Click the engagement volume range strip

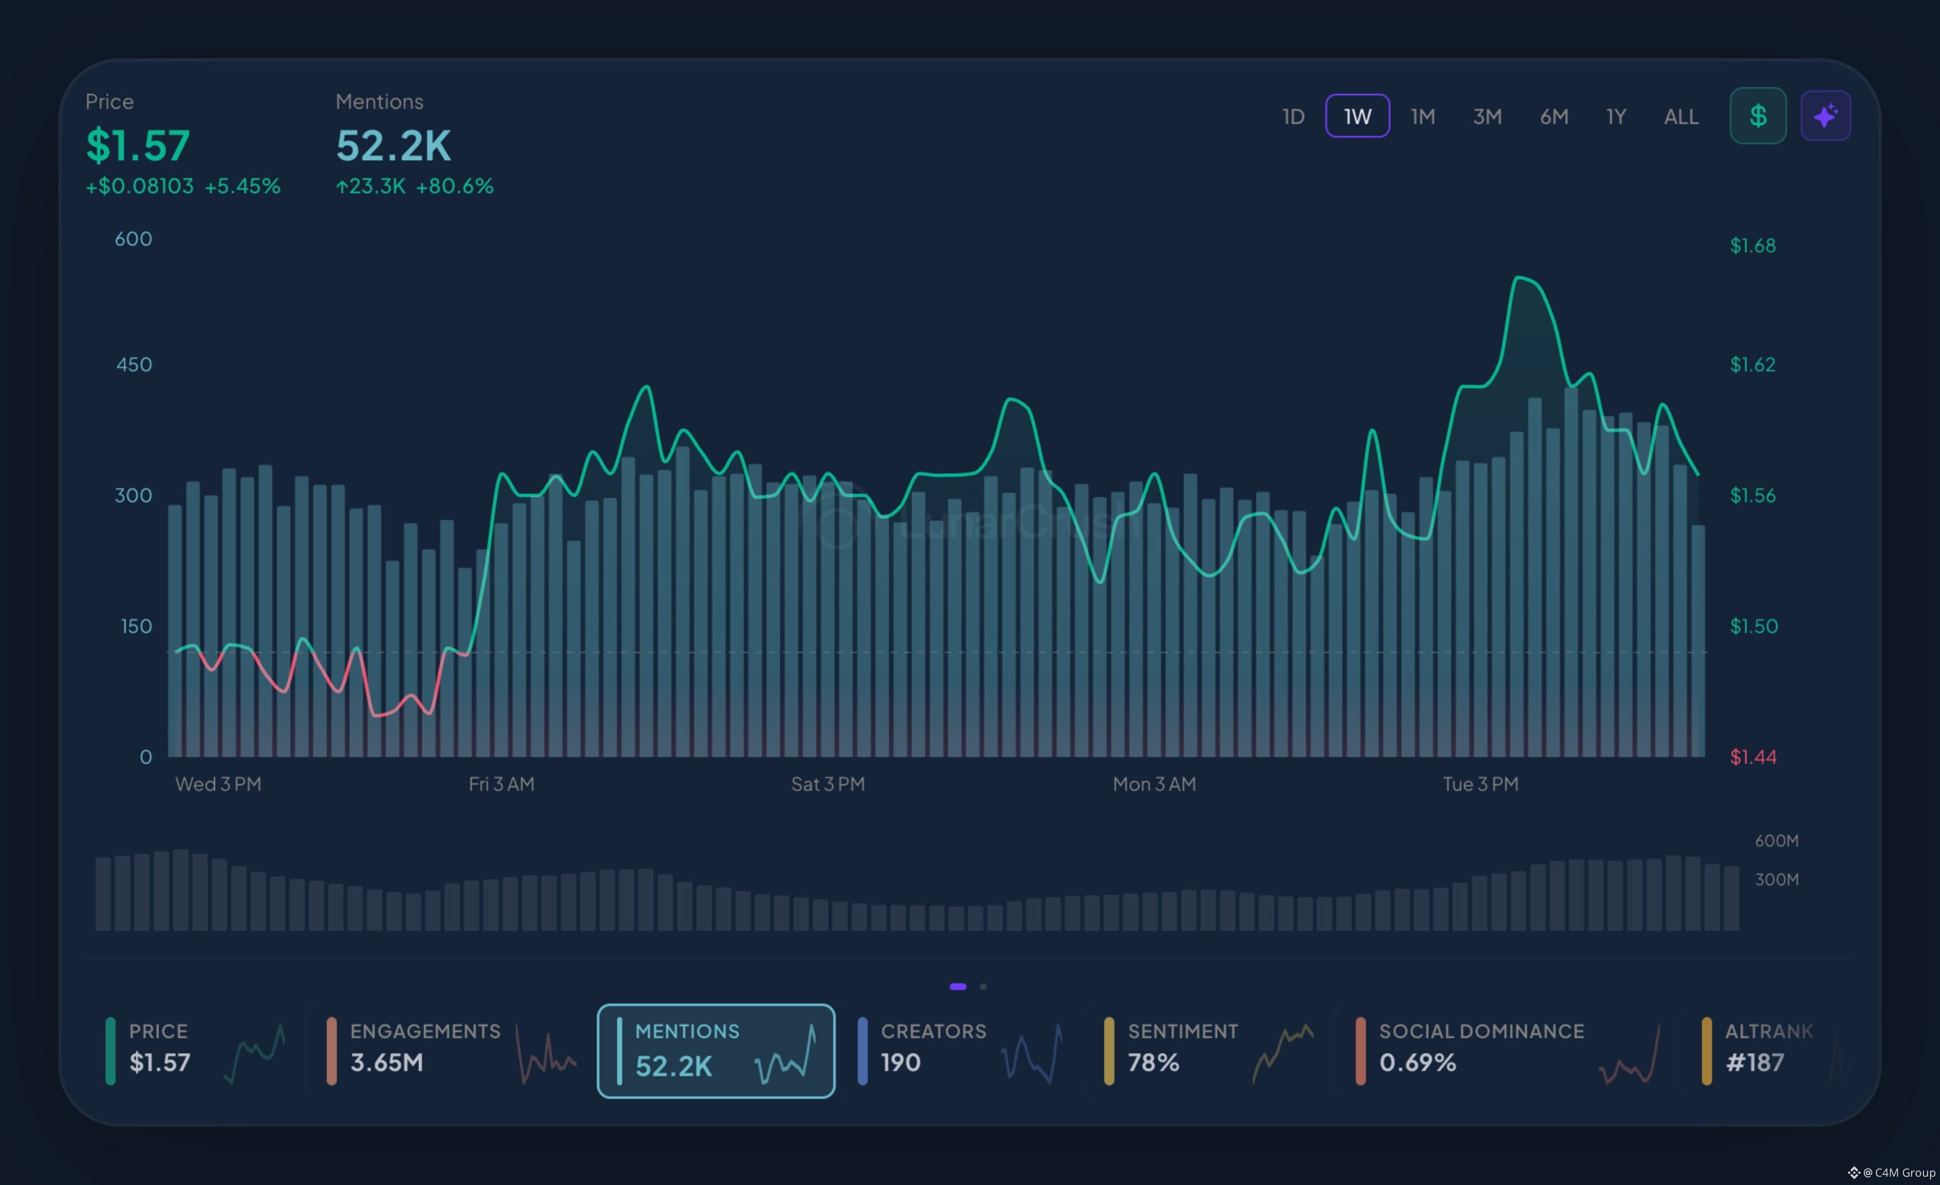916,890
